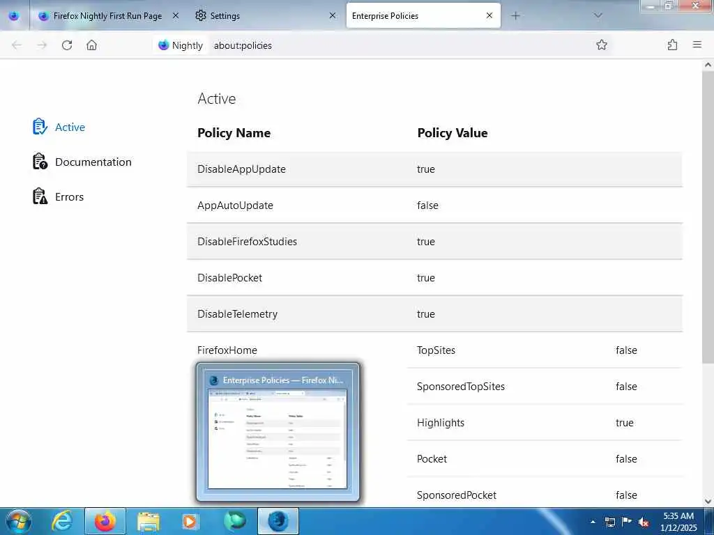Click the scrollbar down arrow
Viewport: 714px width, 535px height.
[x=708, y=502]
